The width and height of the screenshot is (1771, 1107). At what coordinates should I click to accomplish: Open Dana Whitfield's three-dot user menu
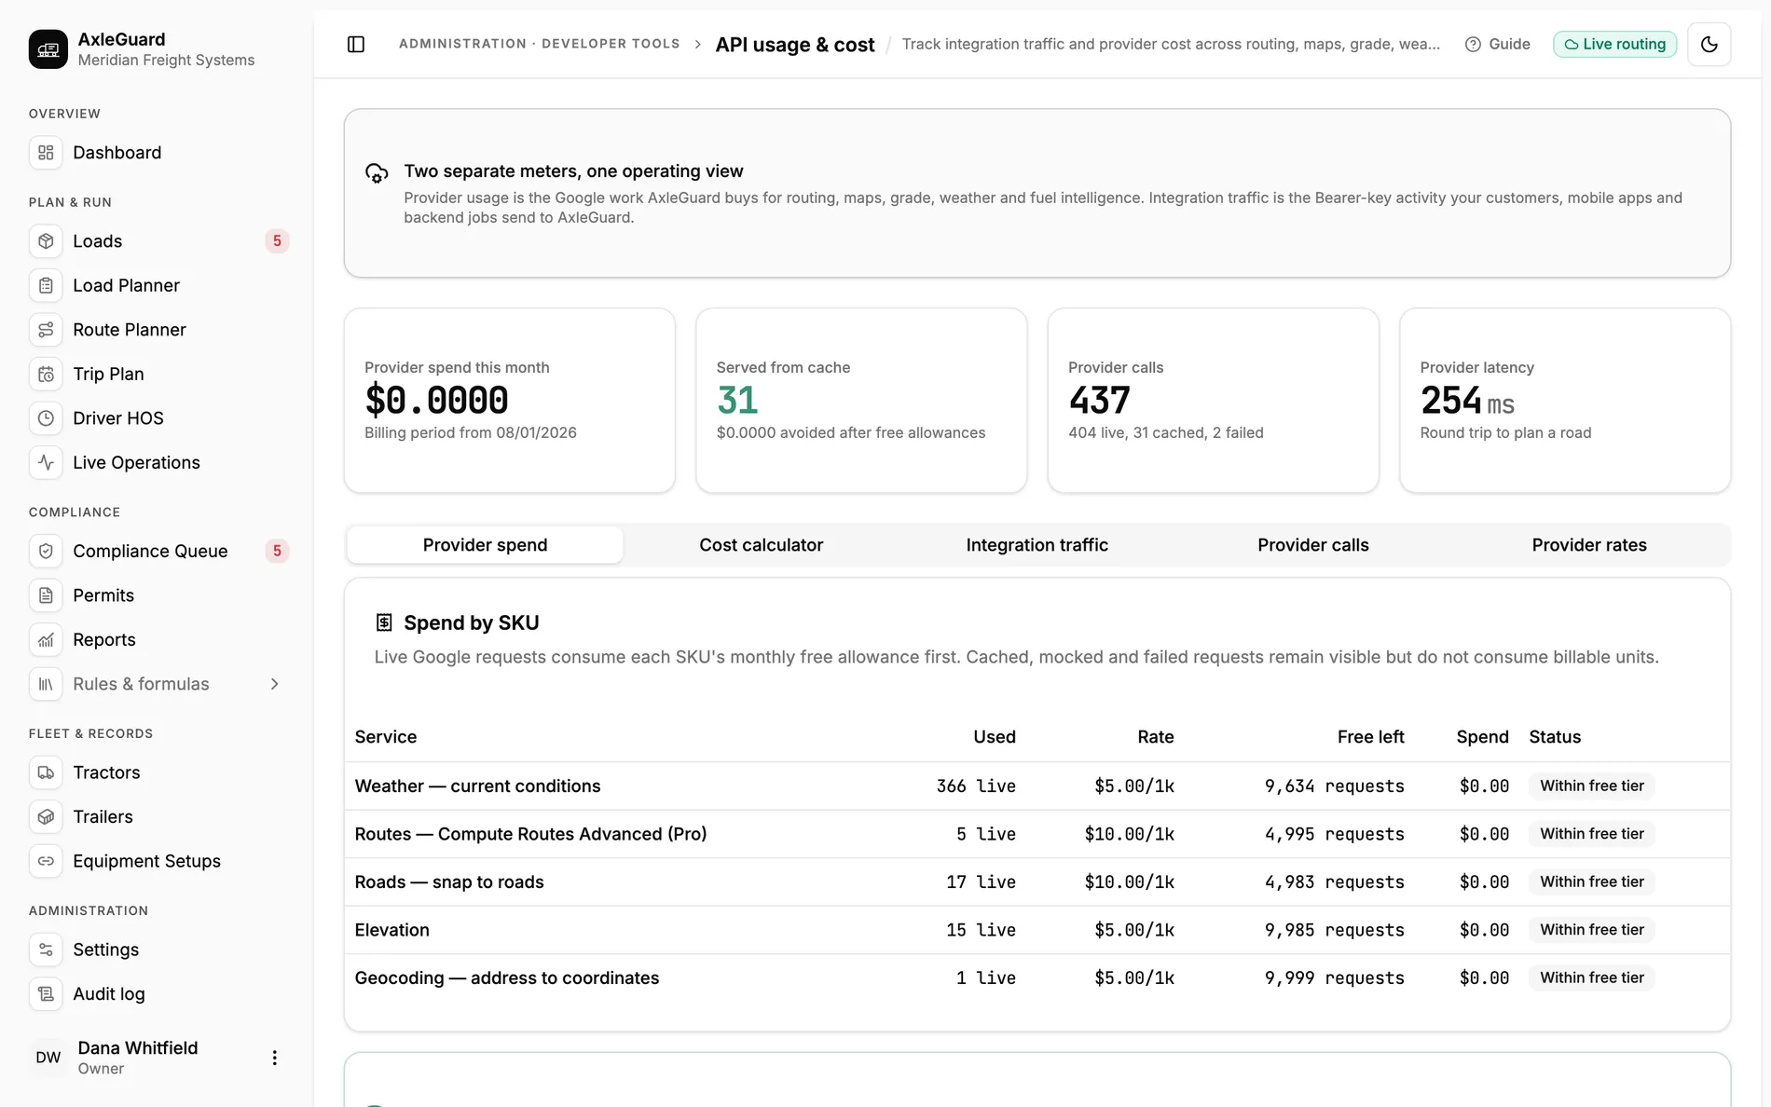274,1058
